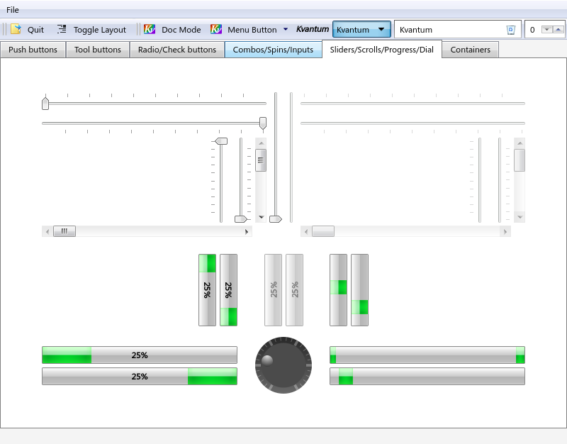567x444 pixels.
Task: Click inside the spin box value field
Action: click(533, 30)
